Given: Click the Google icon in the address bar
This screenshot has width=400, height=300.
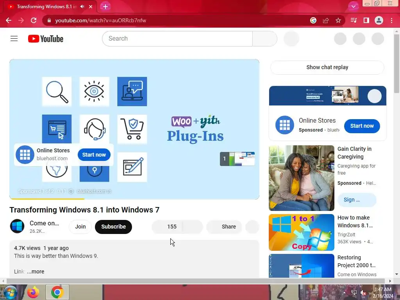Looking at the screenshot, I should [313, 20].
